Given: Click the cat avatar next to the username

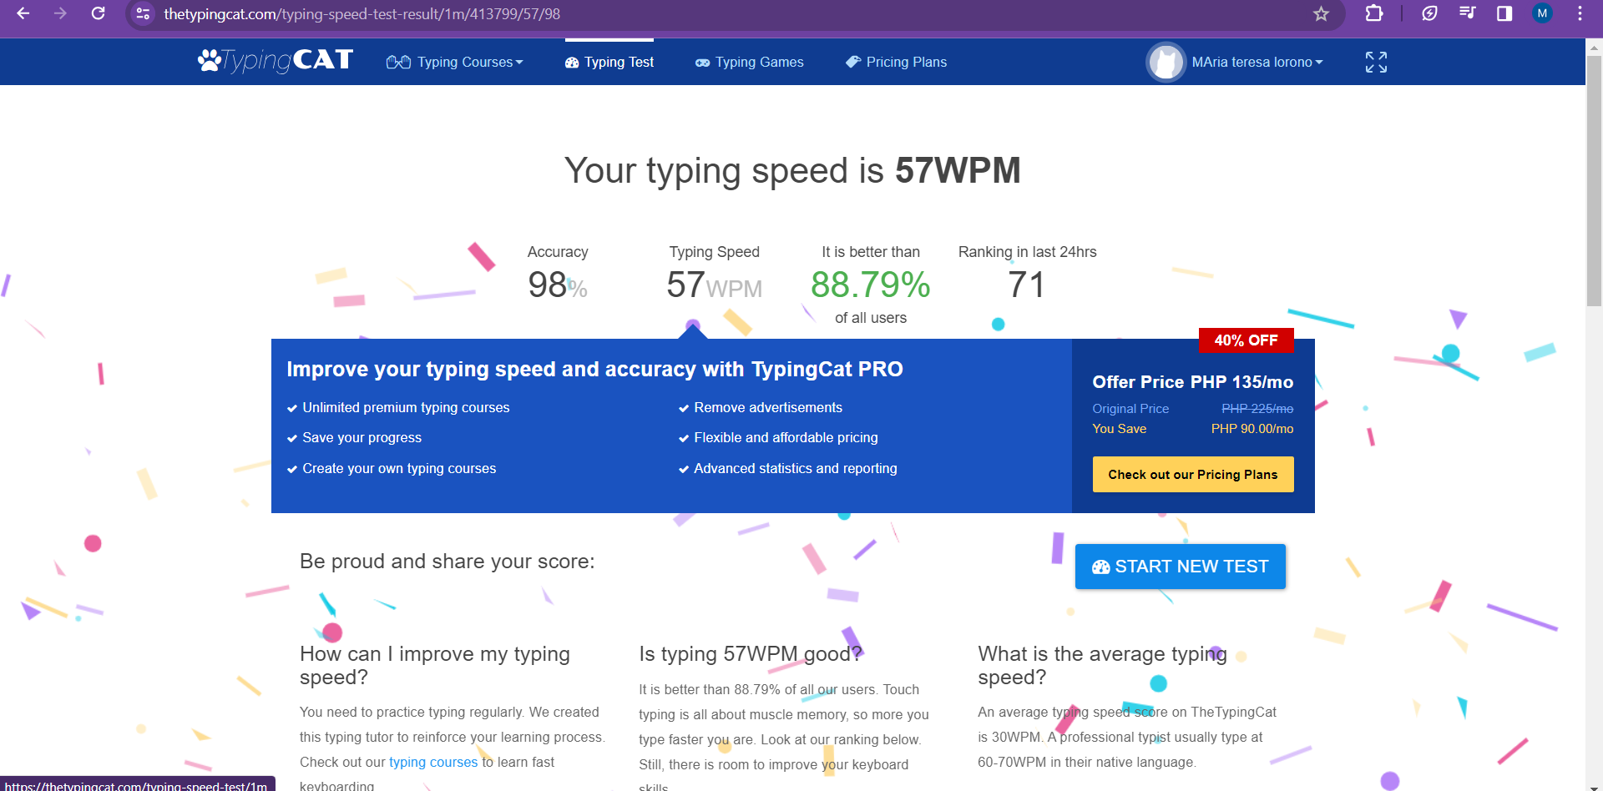Looking at the screenshot, I should (x=1166, y=62).
